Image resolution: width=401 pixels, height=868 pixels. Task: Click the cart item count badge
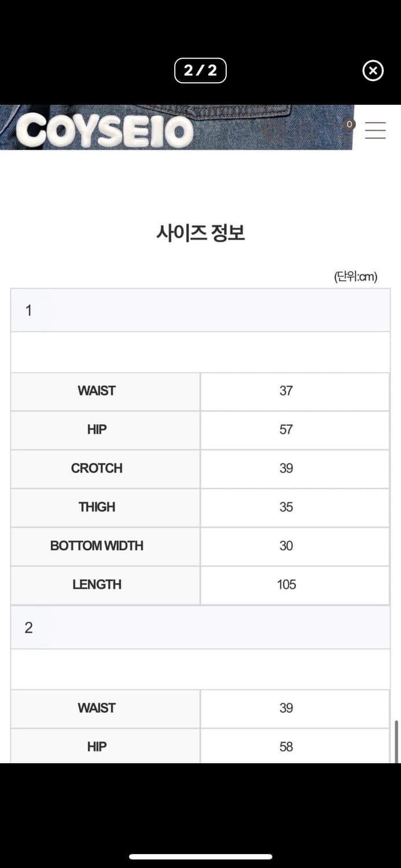tap(349, 124)
